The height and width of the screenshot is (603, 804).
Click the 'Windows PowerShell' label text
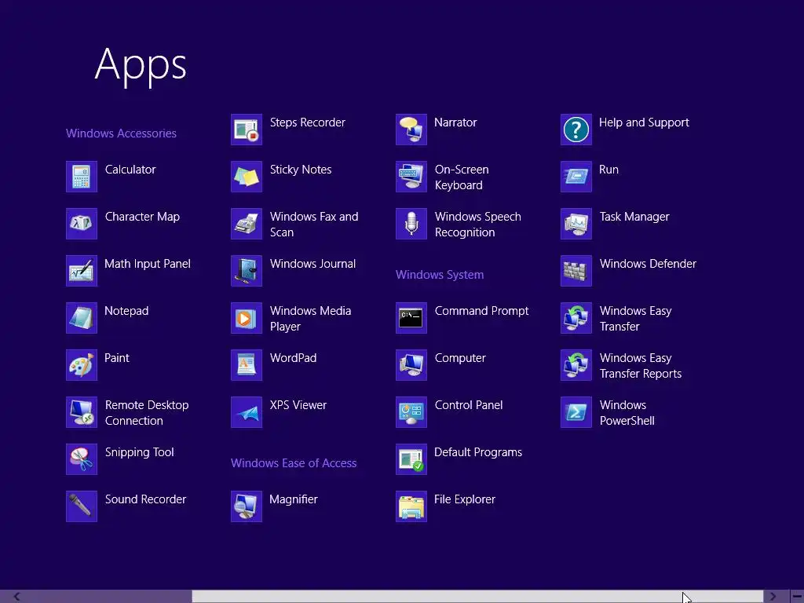coord(627,413)
